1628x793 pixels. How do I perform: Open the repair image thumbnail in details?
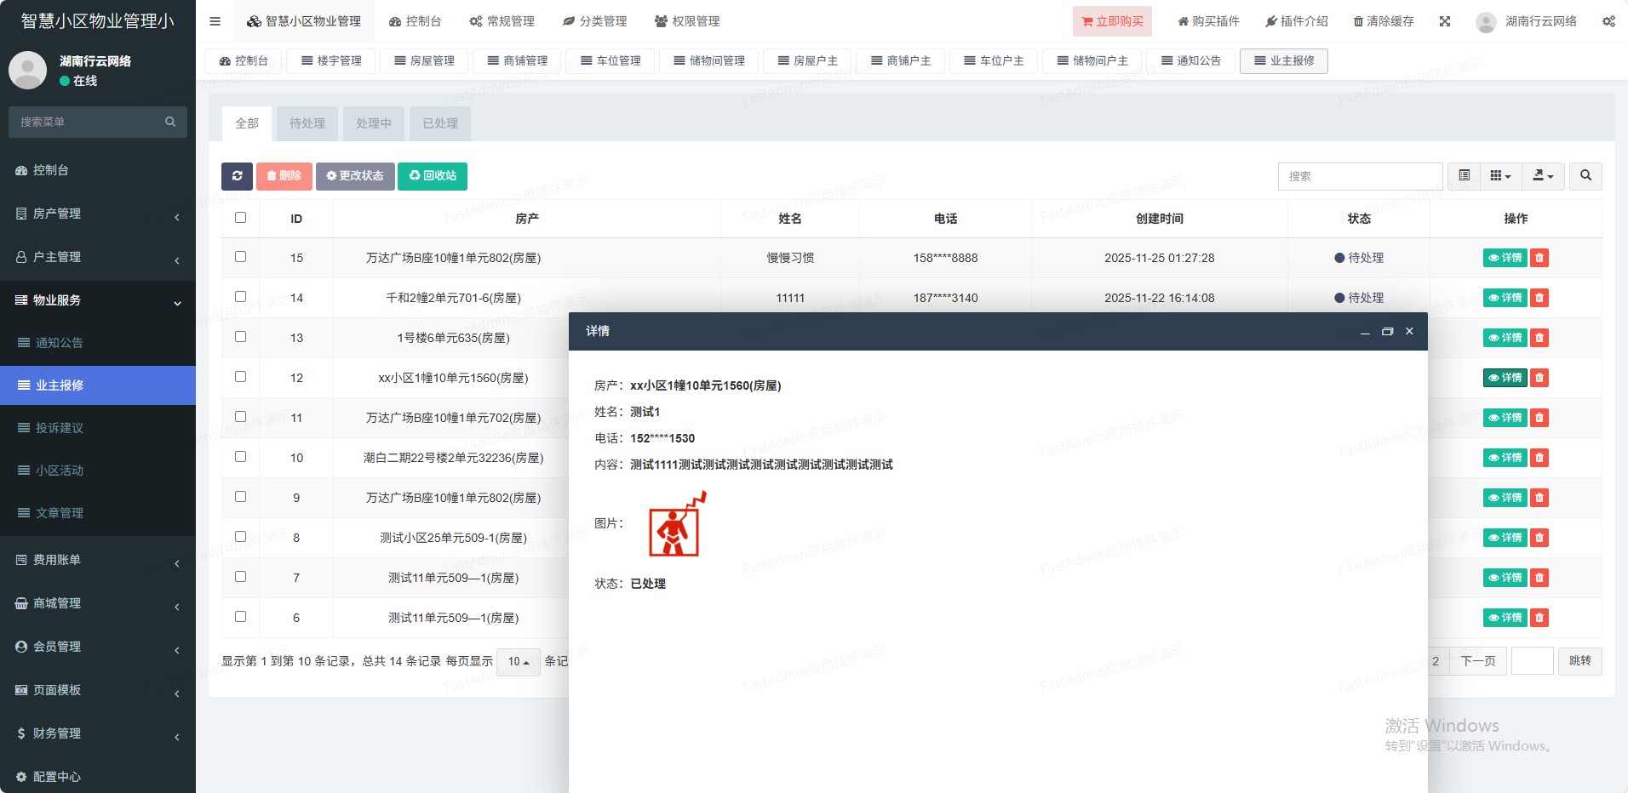point(675,525)
